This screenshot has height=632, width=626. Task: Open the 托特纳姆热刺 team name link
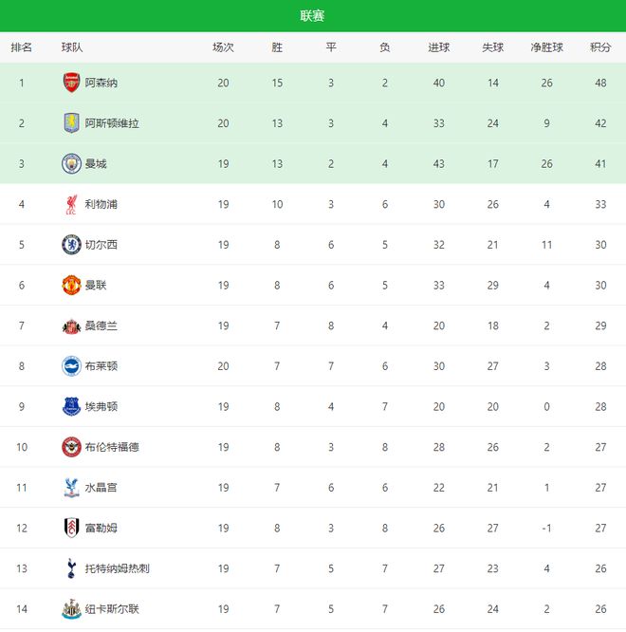[118, 568]
